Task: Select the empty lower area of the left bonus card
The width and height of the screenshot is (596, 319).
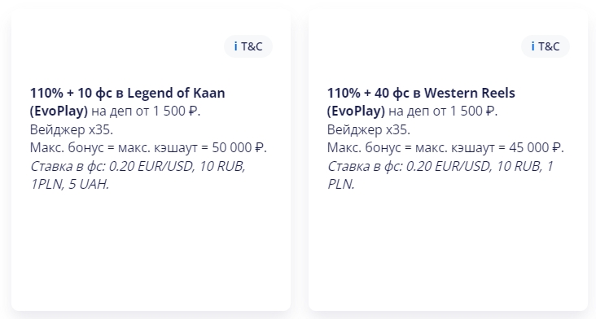Action: 151,251
